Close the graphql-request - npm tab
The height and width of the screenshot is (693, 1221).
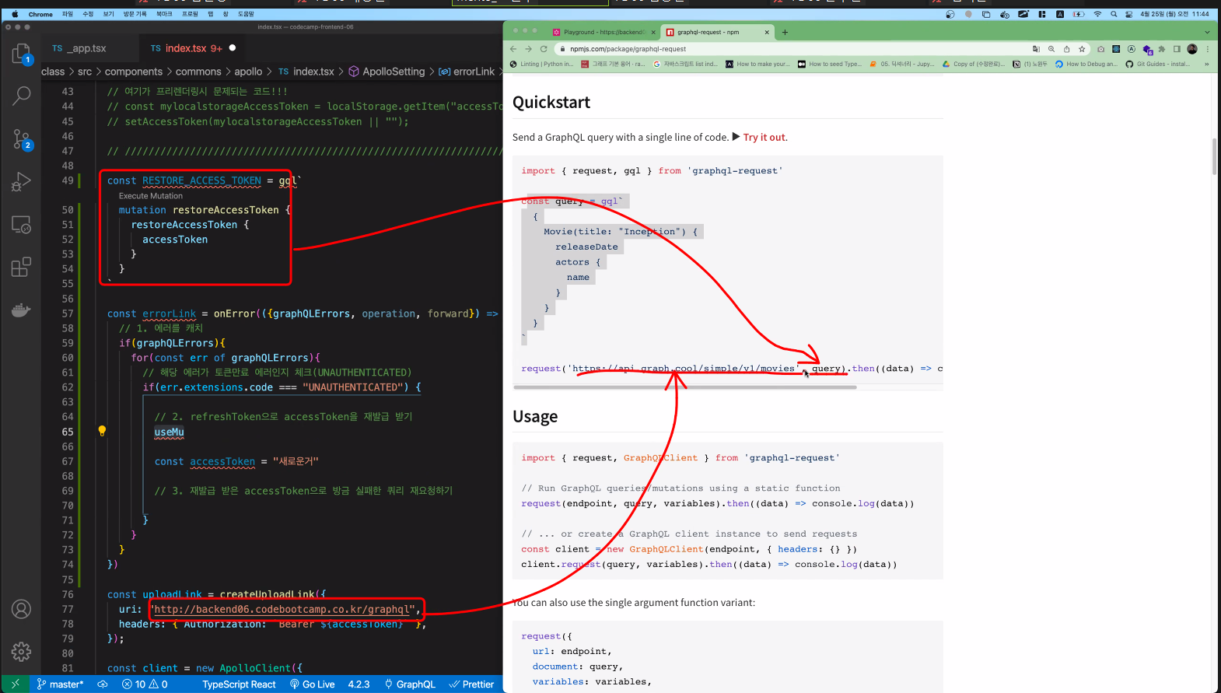pos(767,32)
